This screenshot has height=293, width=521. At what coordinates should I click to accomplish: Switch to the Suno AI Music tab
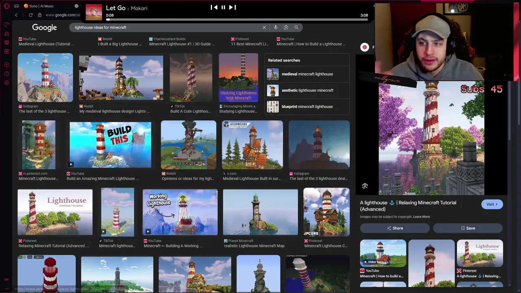point(39,6)
